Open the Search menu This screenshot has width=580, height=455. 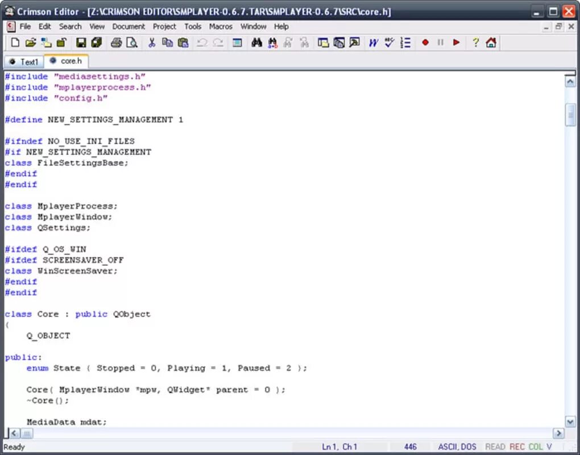click(71, 27)
